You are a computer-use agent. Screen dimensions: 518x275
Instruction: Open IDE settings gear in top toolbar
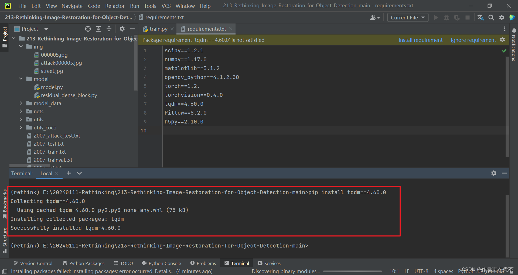pos(502,18)
